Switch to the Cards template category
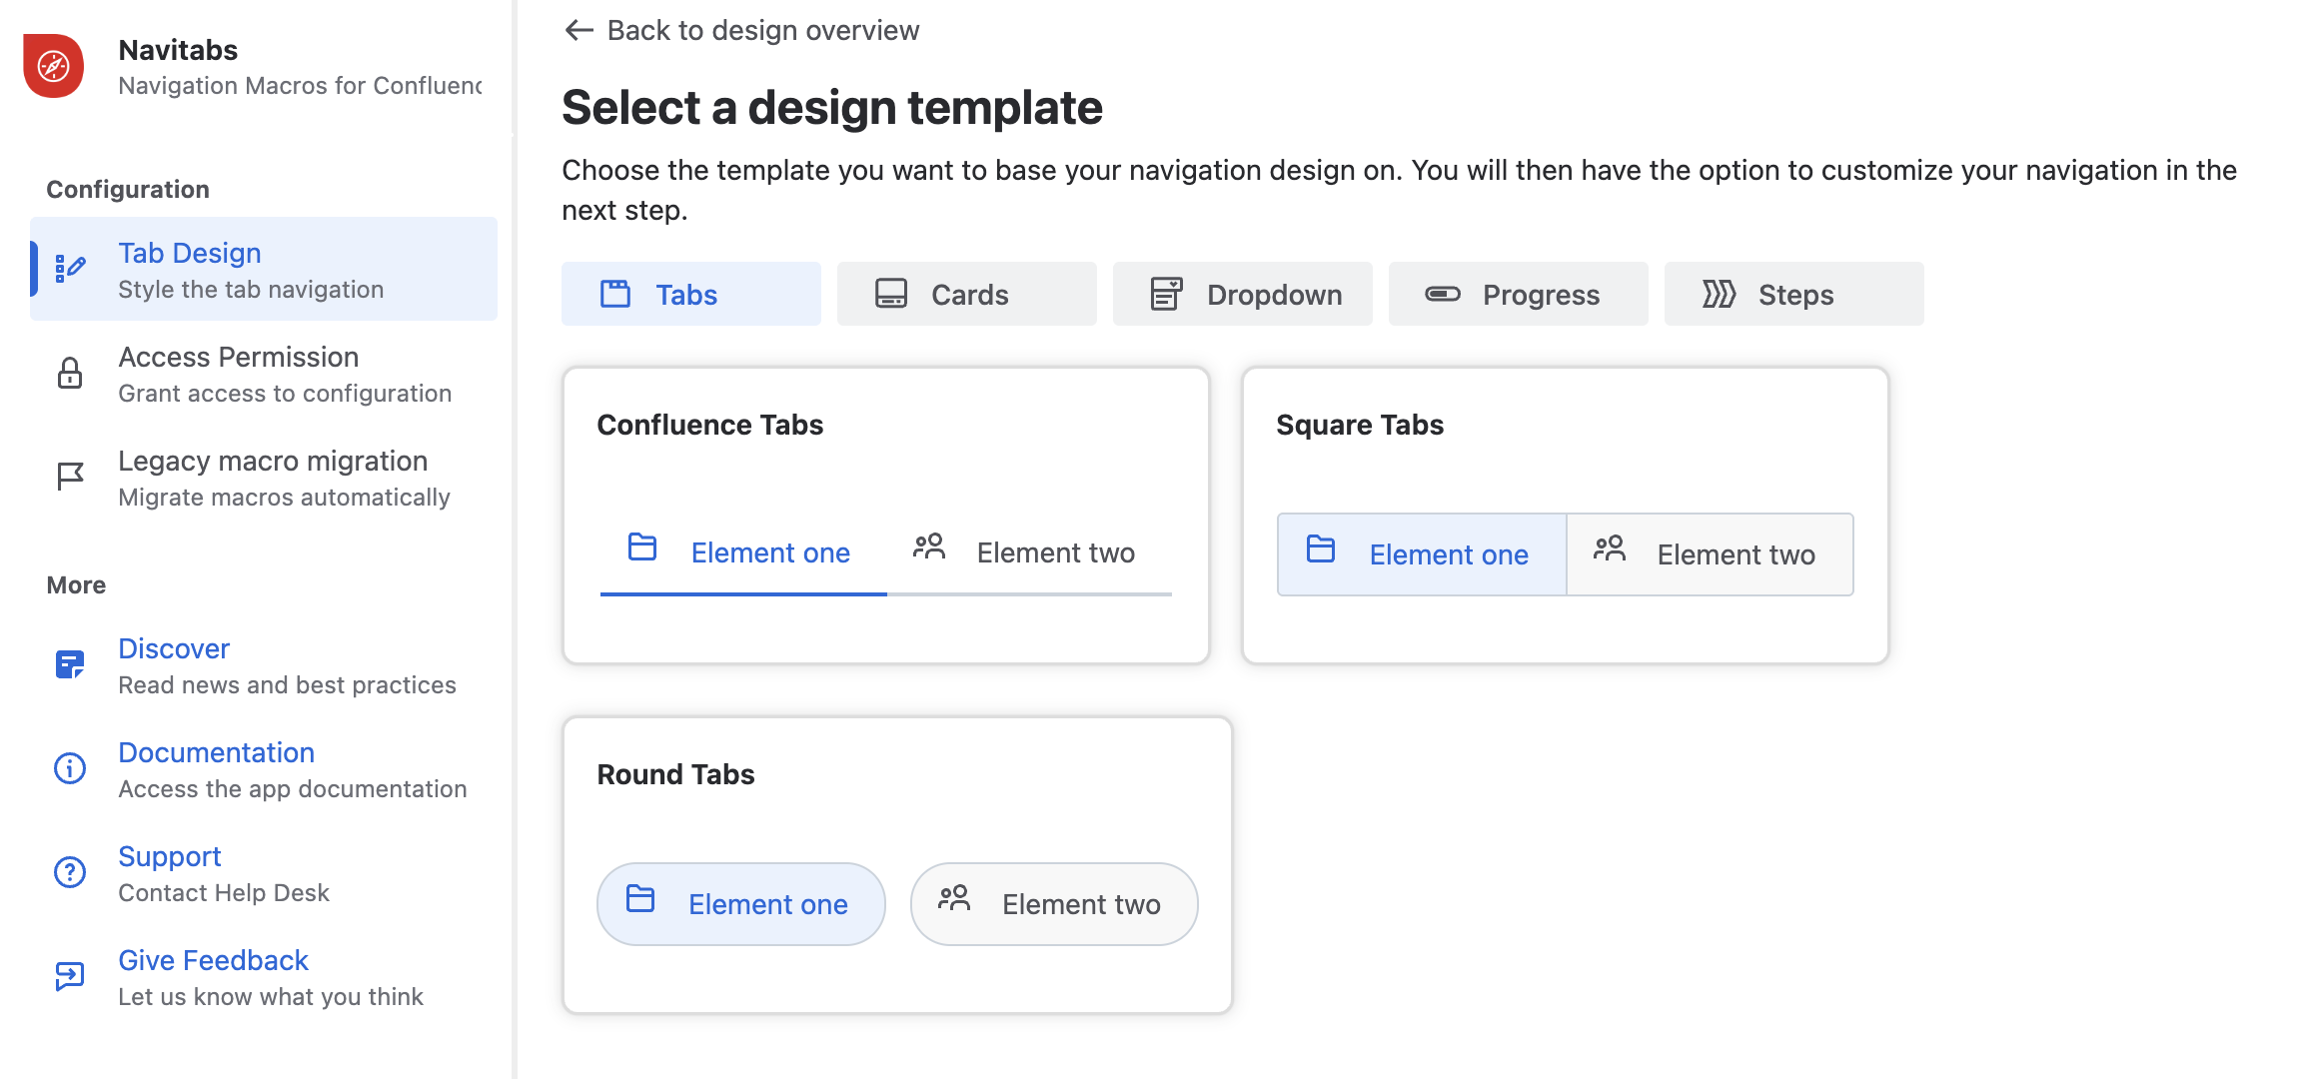2304x1079 pixels. point(966,294)
